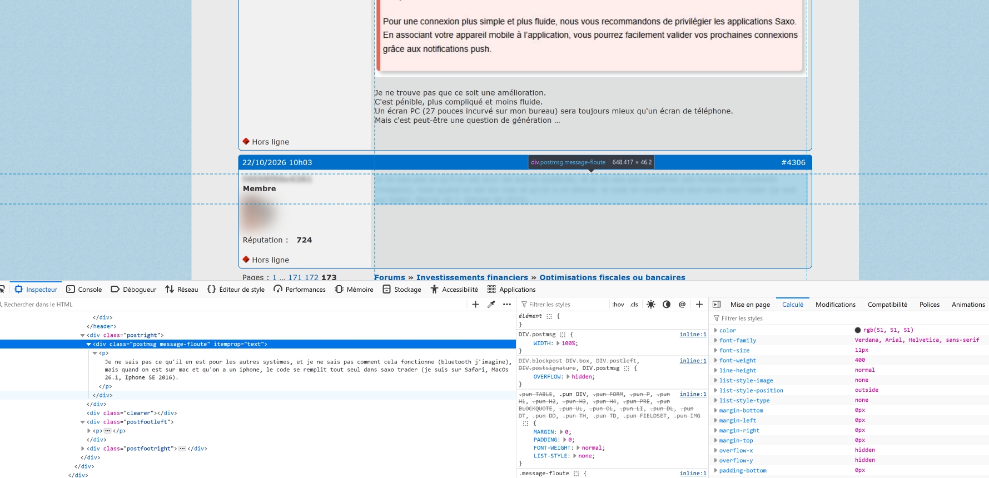Image resolution: width=989 pixels, height=478 pixels.
Task: Expand the computed font-family property
Action: 716,340
